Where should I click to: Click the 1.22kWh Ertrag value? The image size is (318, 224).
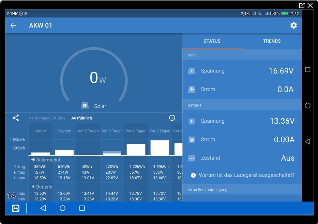pos(137,167)
